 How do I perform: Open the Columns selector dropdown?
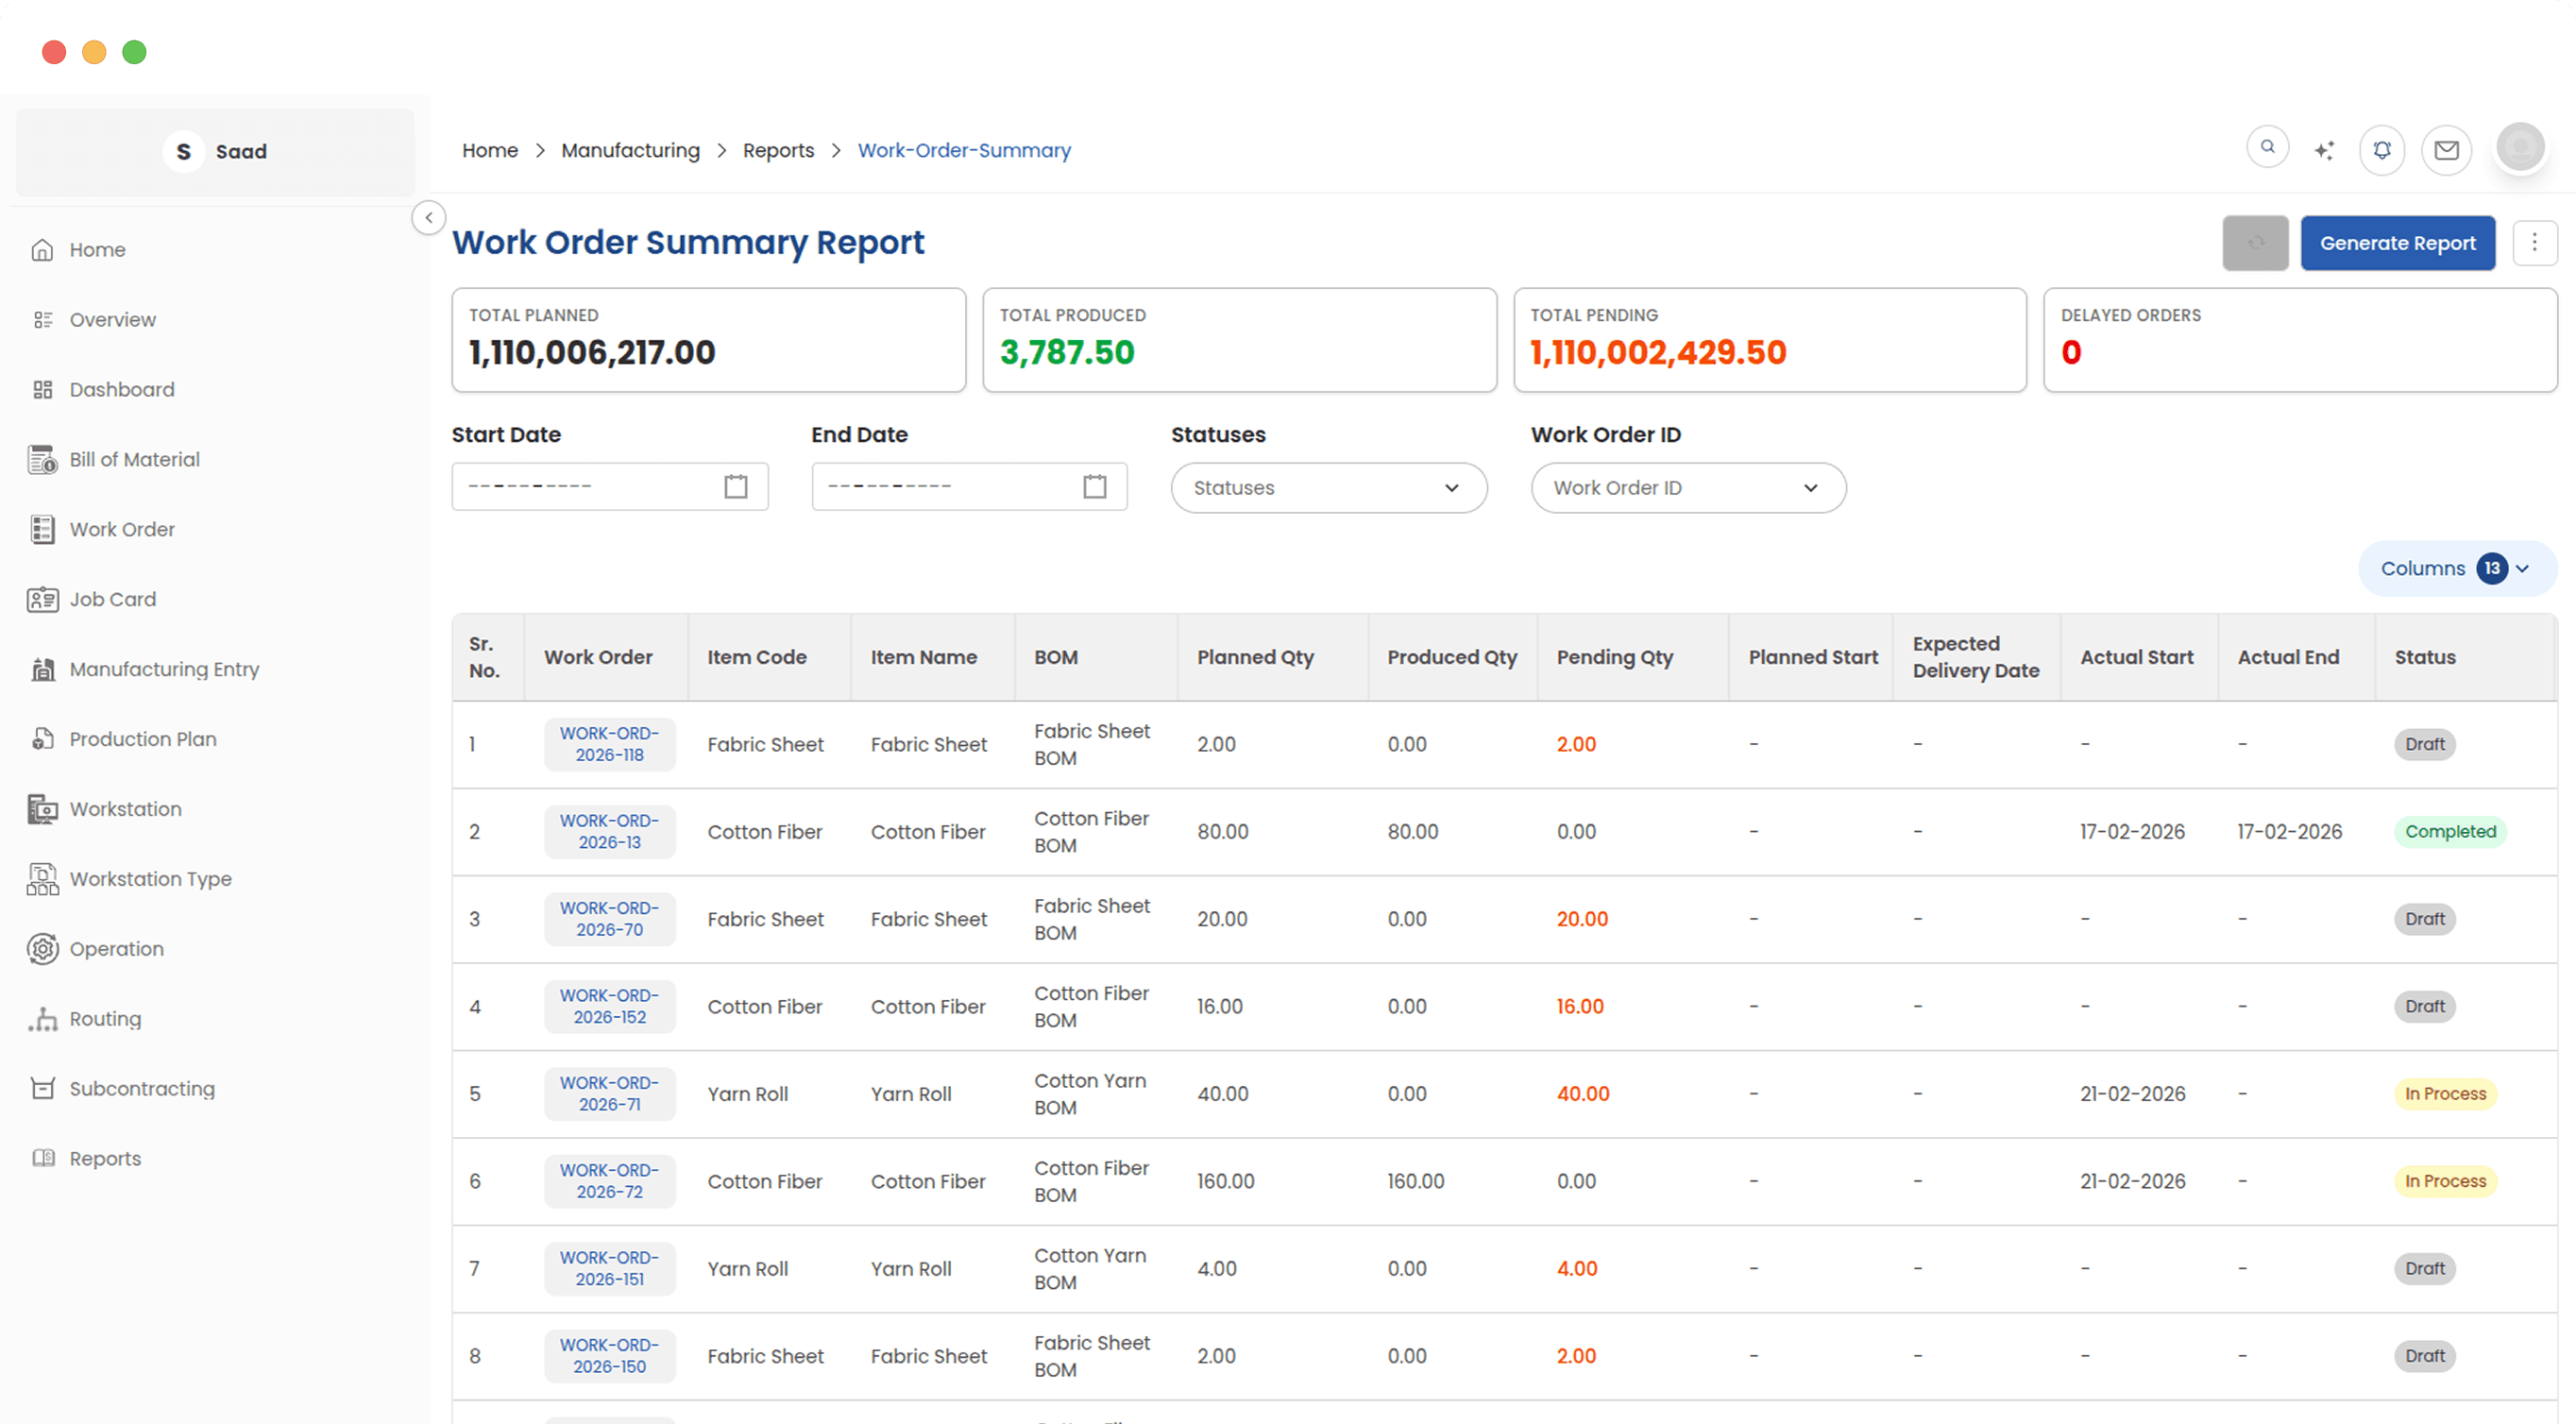coord(2455,568)
